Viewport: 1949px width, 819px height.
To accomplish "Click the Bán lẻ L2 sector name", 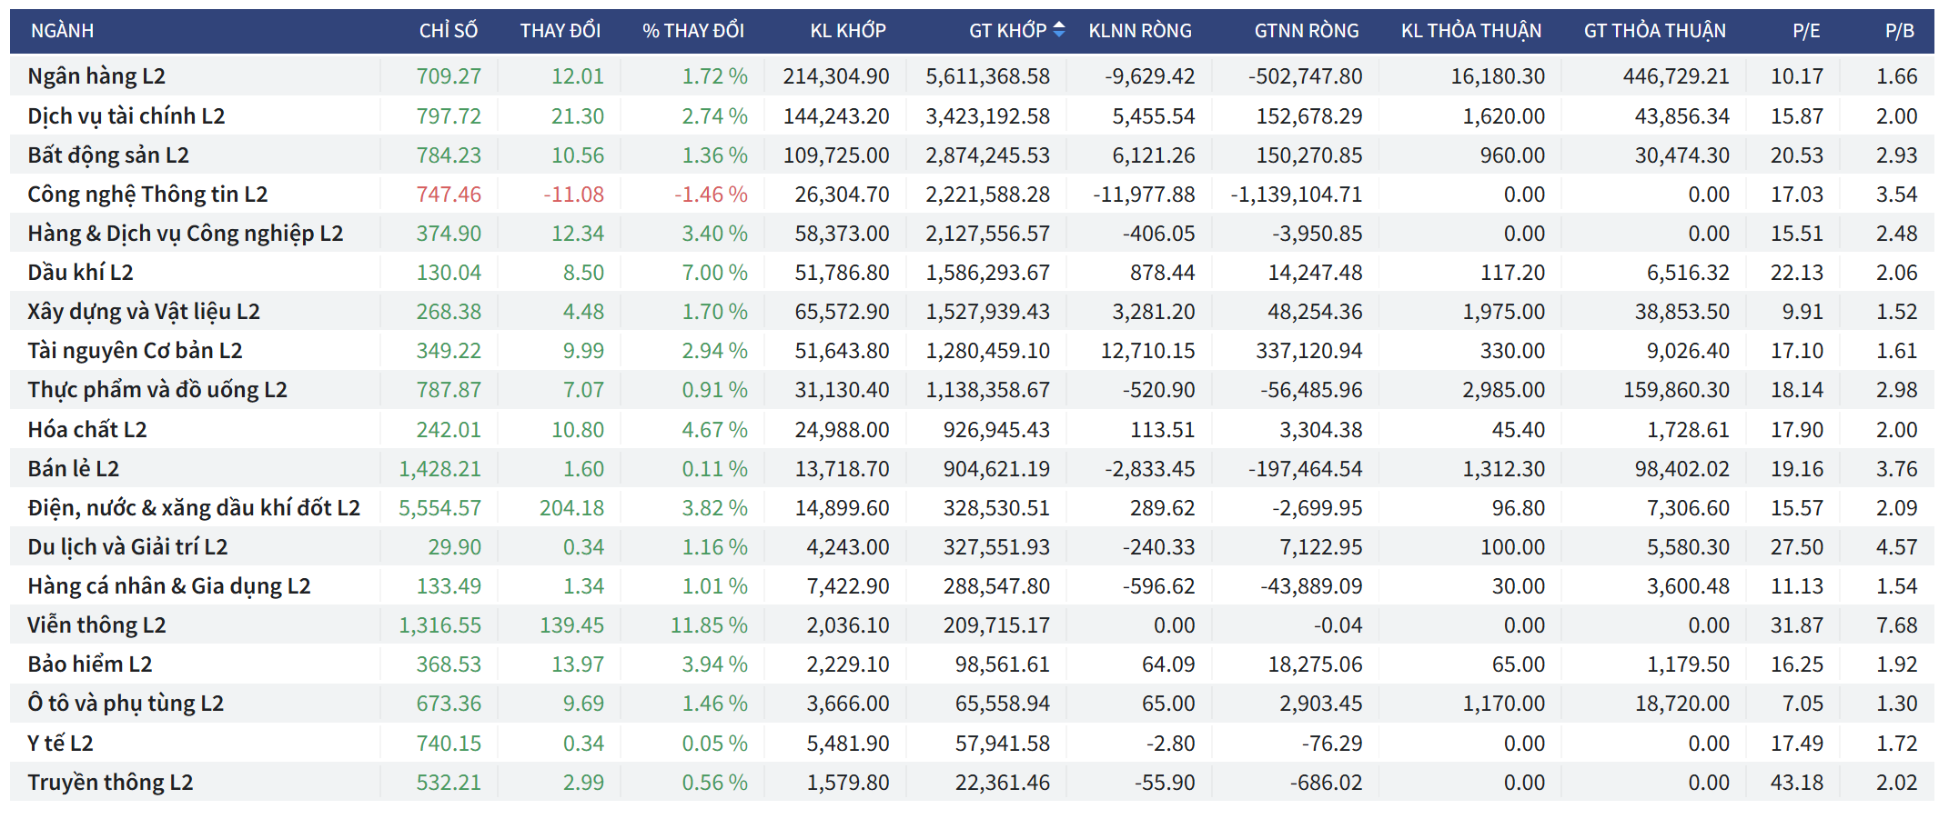I will point(73,469).
